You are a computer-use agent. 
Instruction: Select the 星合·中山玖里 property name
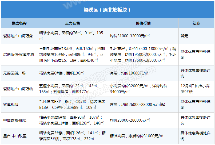pos(15,136)
